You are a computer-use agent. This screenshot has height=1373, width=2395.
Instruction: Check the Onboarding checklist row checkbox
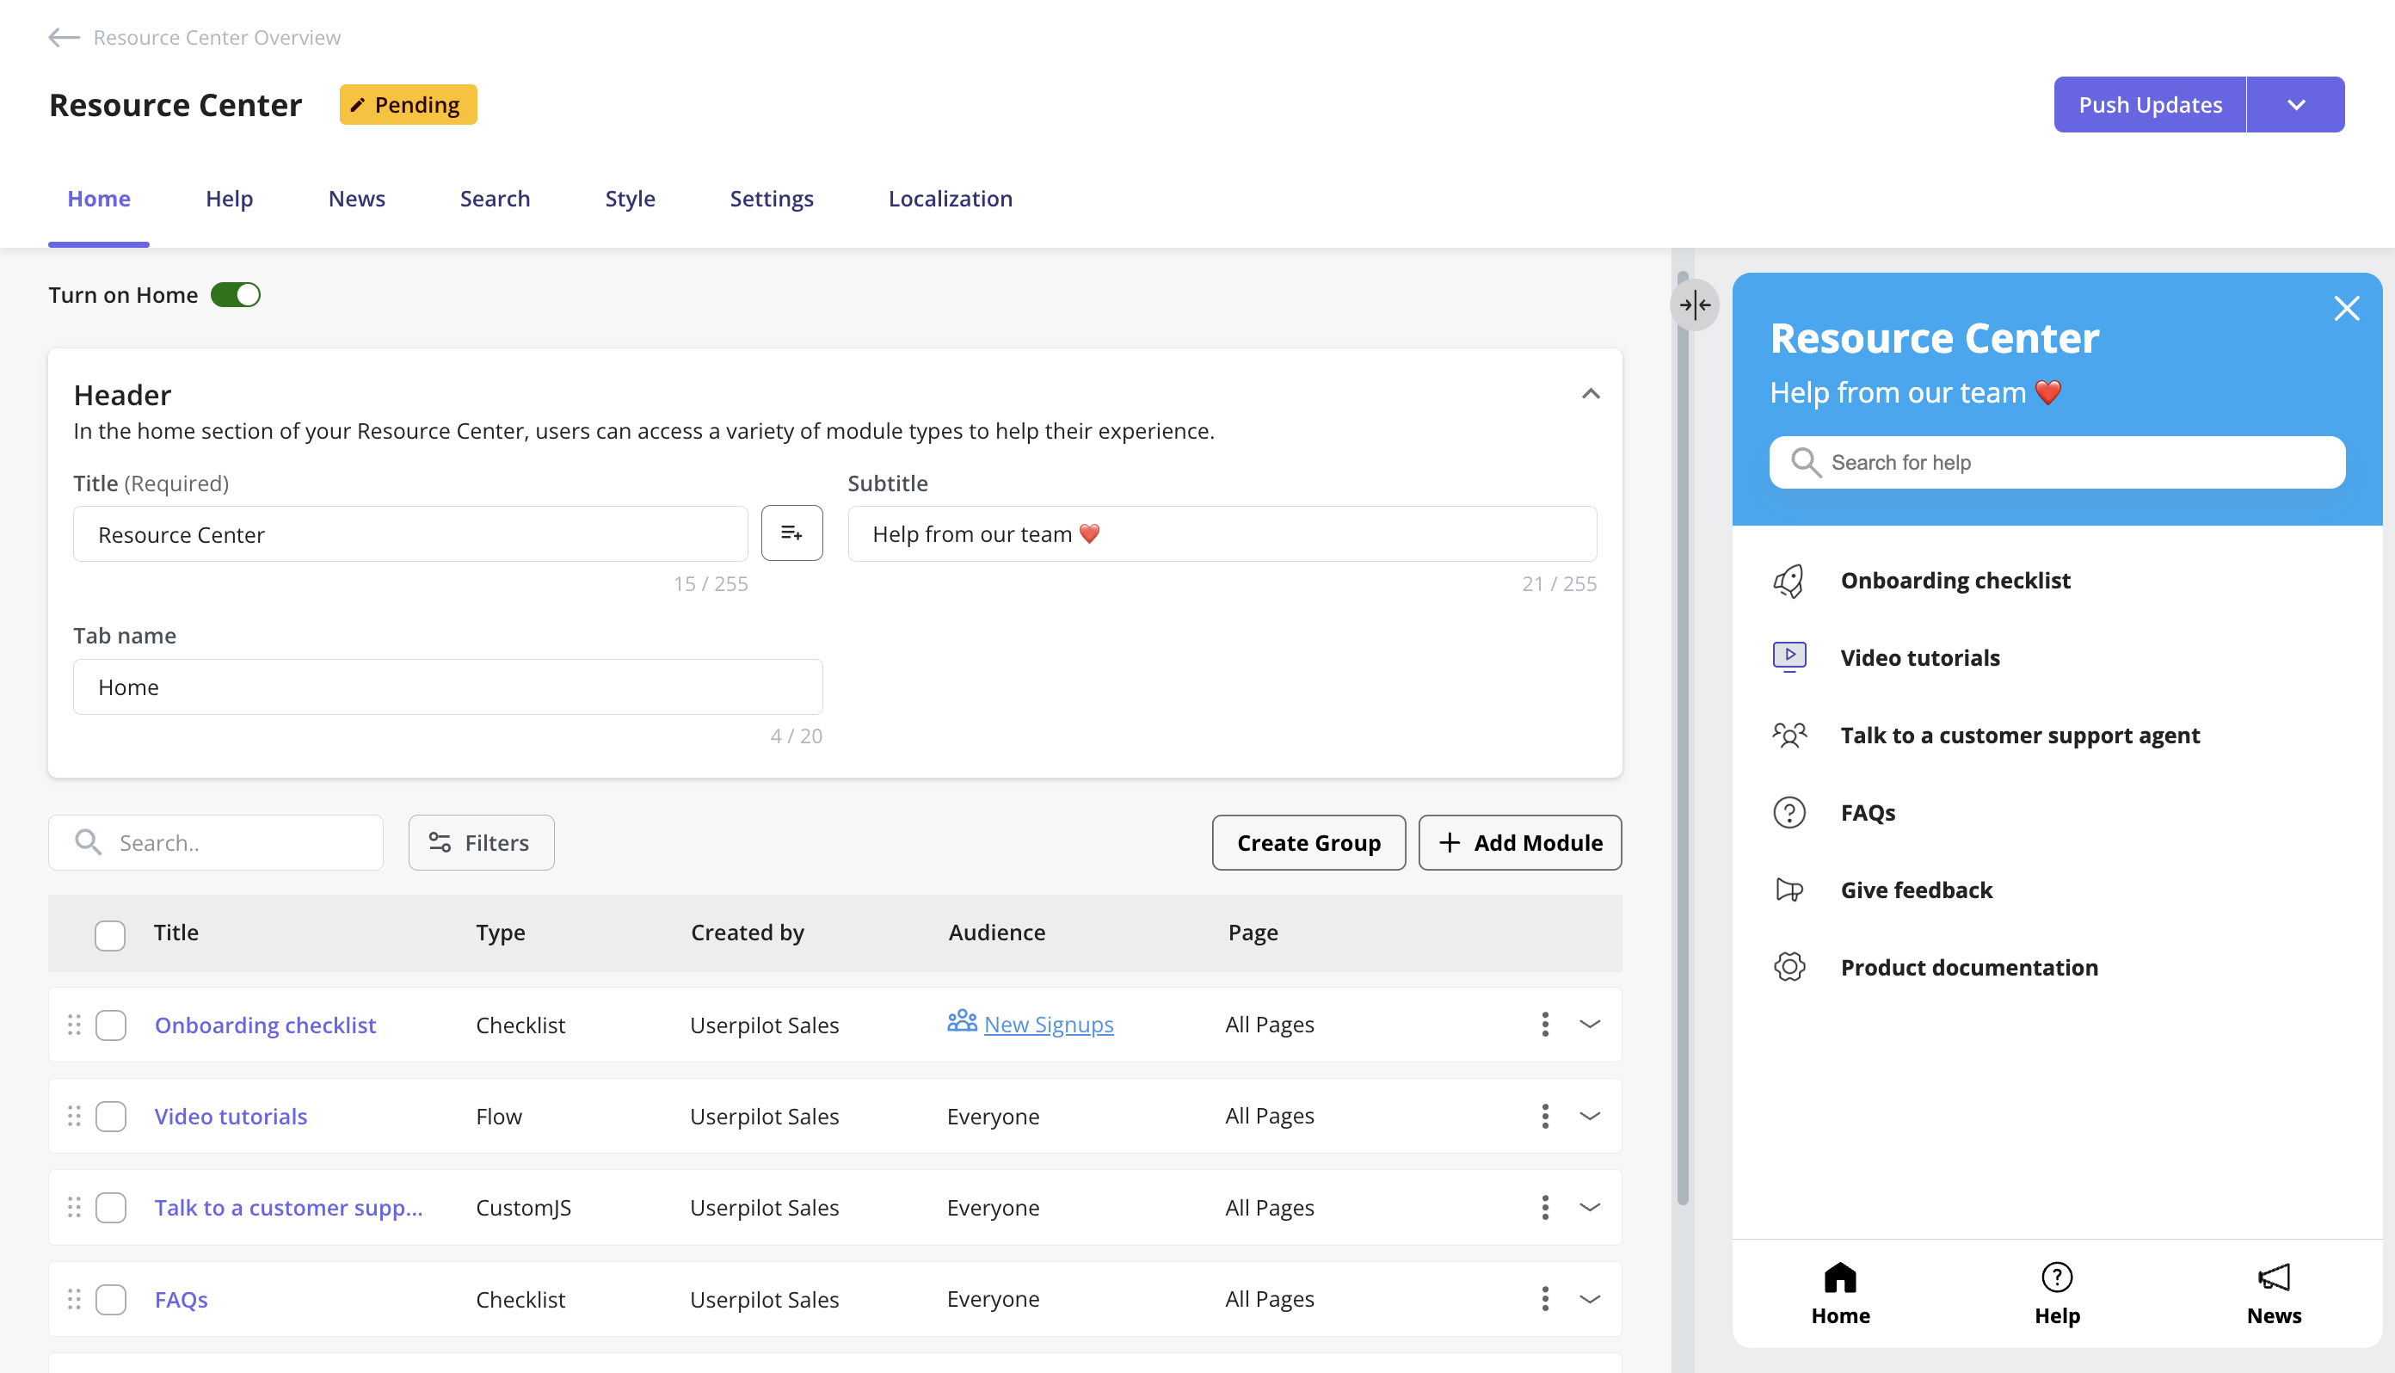click(x=110, y=1025)
